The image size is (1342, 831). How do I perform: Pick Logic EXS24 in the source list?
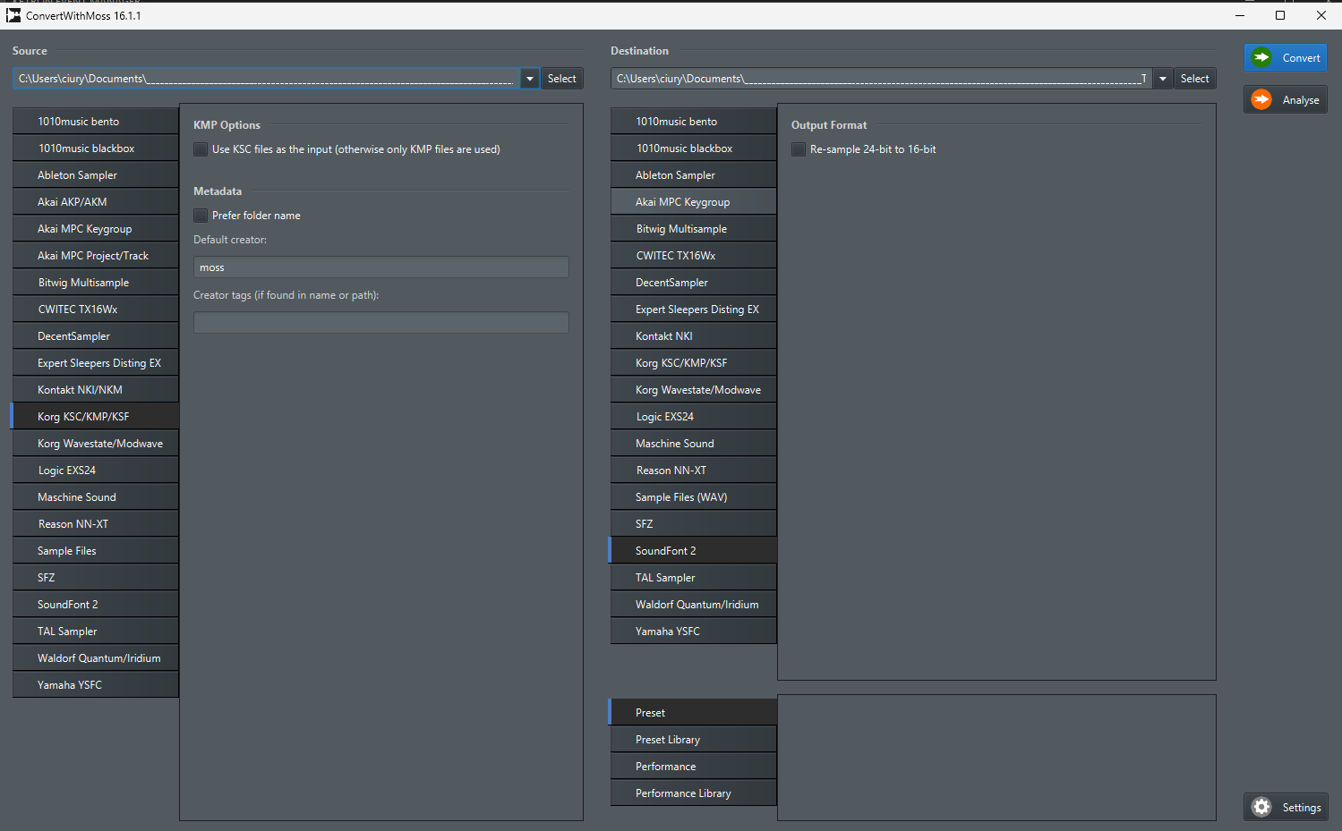96,471
